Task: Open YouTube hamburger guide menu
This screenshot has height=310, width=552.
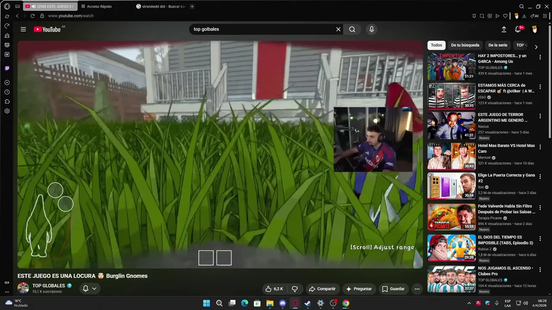Action: click(23, 29)
